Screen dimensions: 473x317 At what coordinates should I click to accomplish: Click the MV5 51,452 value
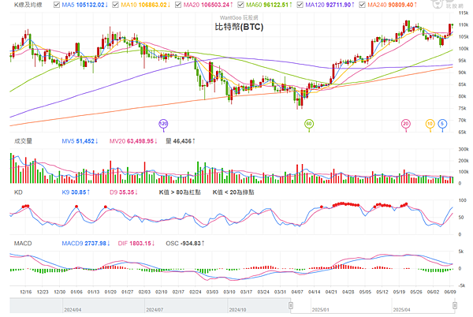coord(80,141)
